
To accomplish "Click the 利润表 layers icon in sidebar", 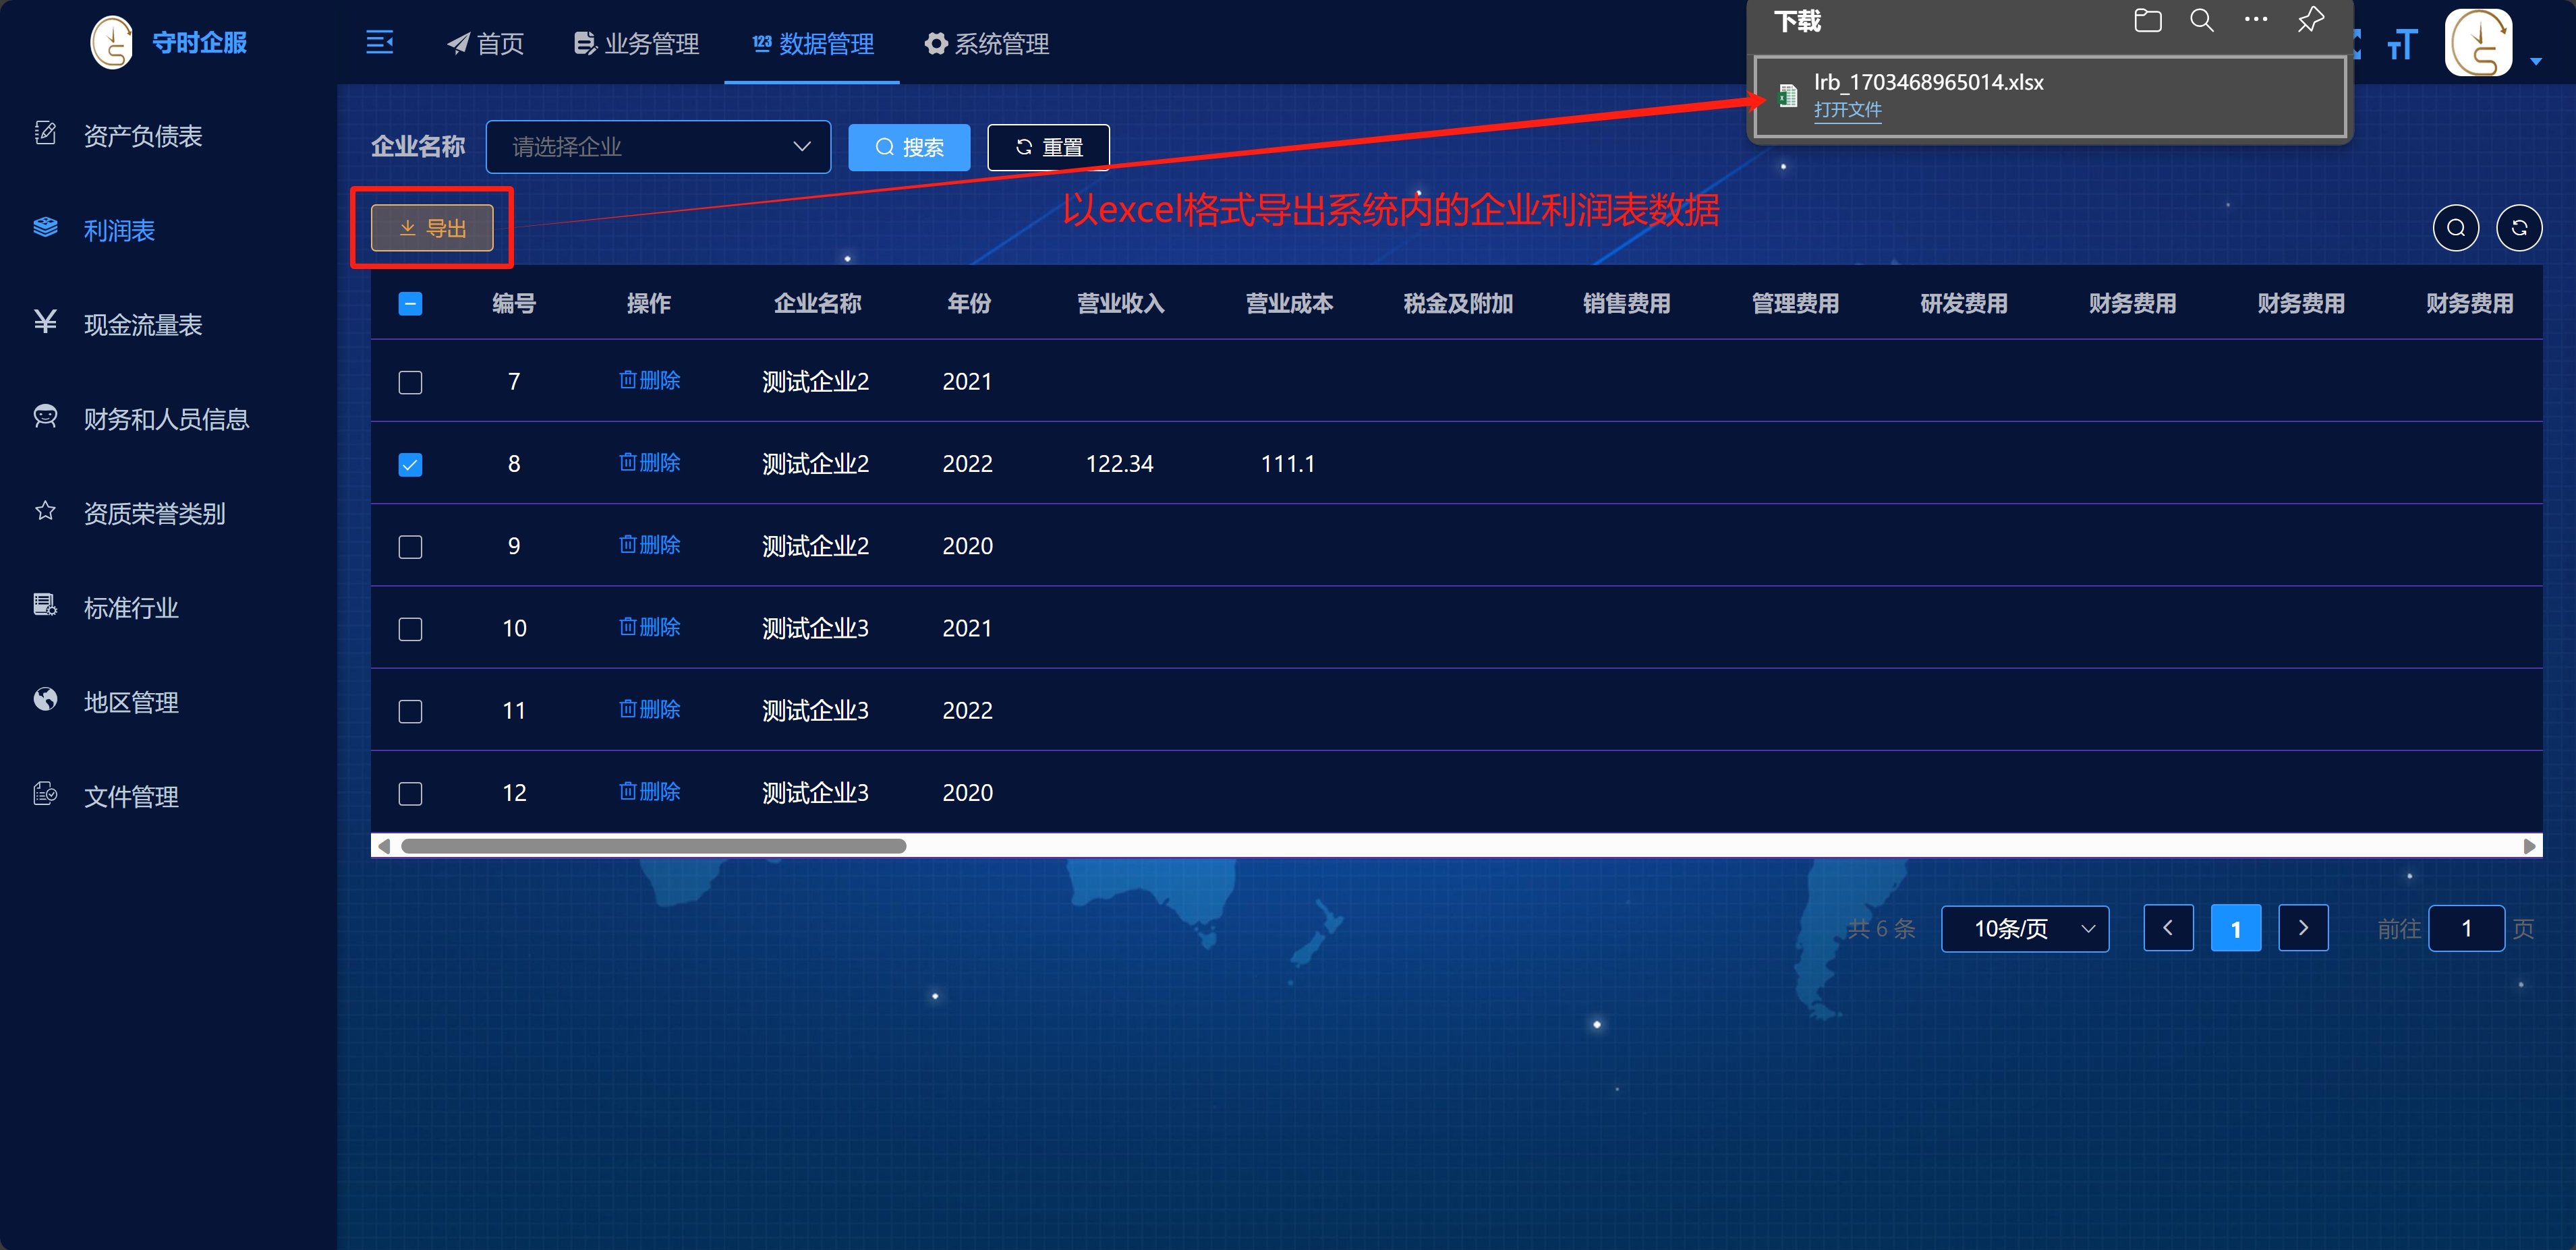I will pos(45,228).
